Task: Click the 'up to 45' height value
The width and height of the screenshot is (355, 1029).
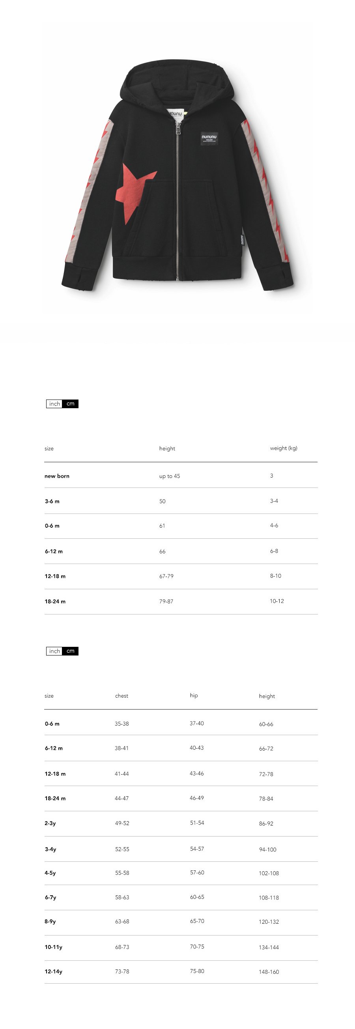Action: tap(170, 476)
